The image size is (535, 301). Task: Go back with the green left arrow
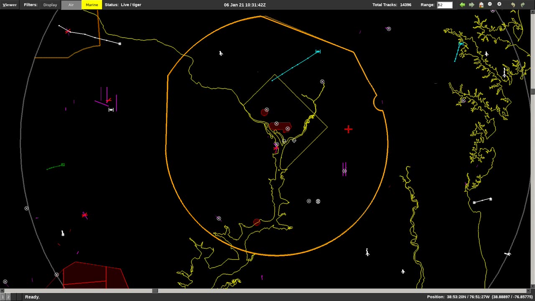click(x=462, y=5)
